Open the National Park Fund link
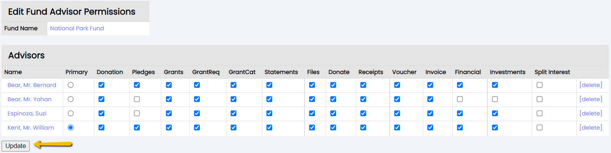The width and height of the screenshot is (611, 153). tap(77, 28)
